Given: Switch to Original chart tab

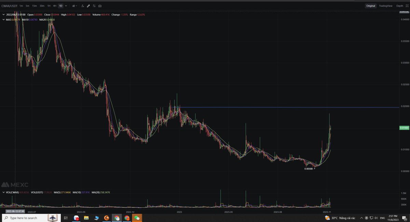Looking at the screenshot, I should point(370,6).
